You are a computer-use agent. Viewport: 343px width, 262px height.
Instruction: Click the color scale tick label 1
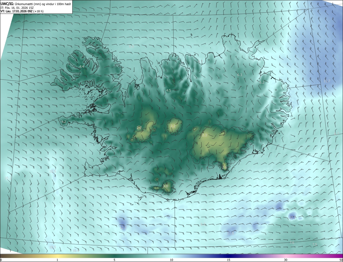click(57, 260)
